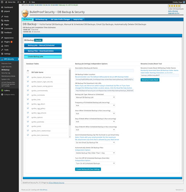186x192 pixels.
Task: Open the updates indicator in admin bar
Action: (19, 2)
